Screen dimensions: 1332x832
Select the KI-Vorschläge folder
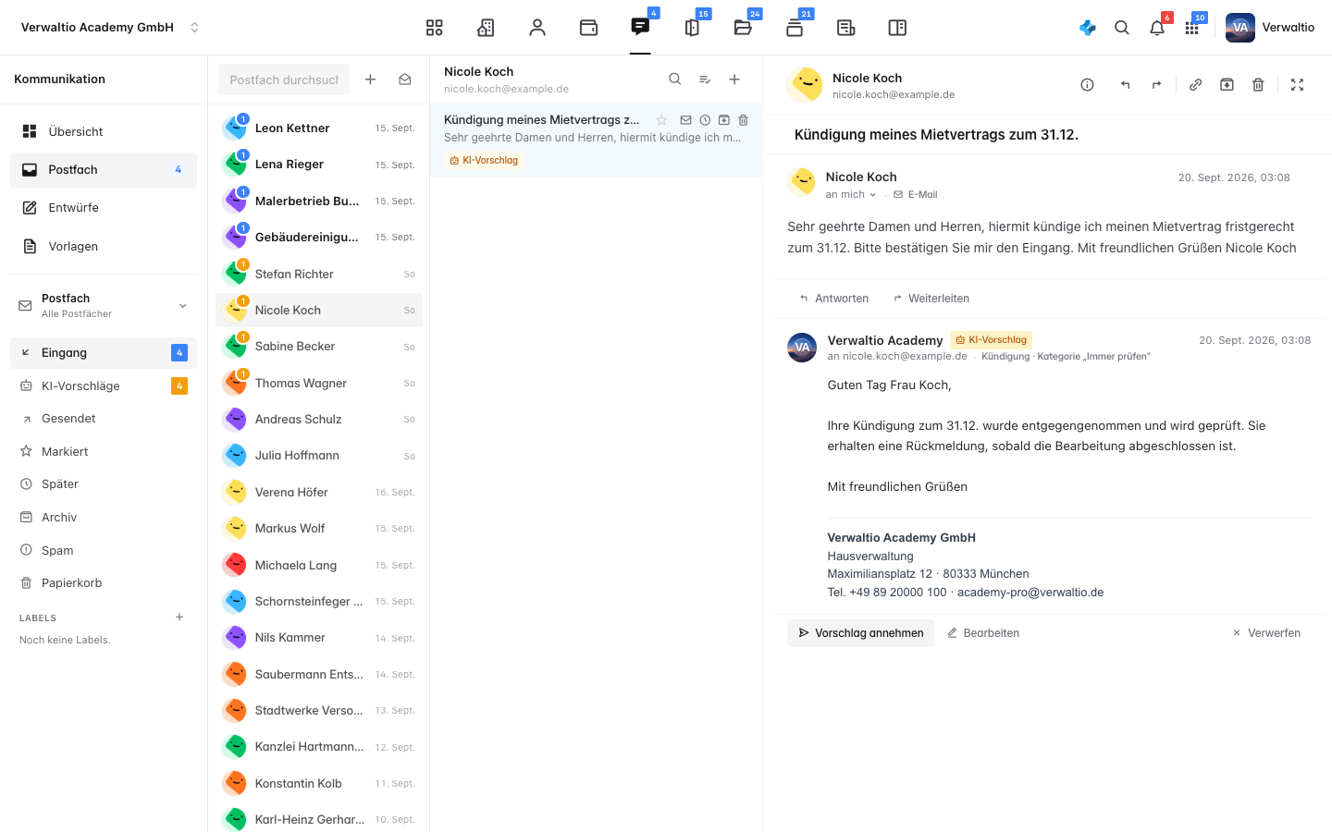point(104,386)
